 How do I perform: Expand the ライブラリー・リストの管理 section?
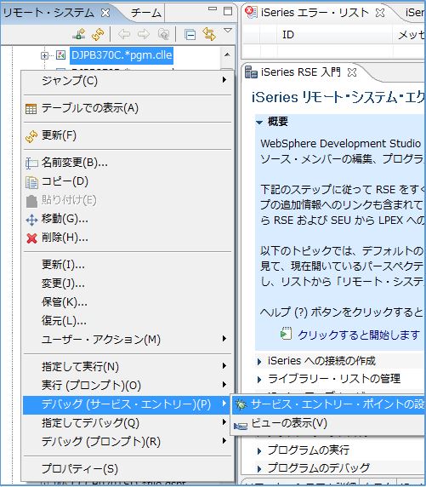[259, 380]
